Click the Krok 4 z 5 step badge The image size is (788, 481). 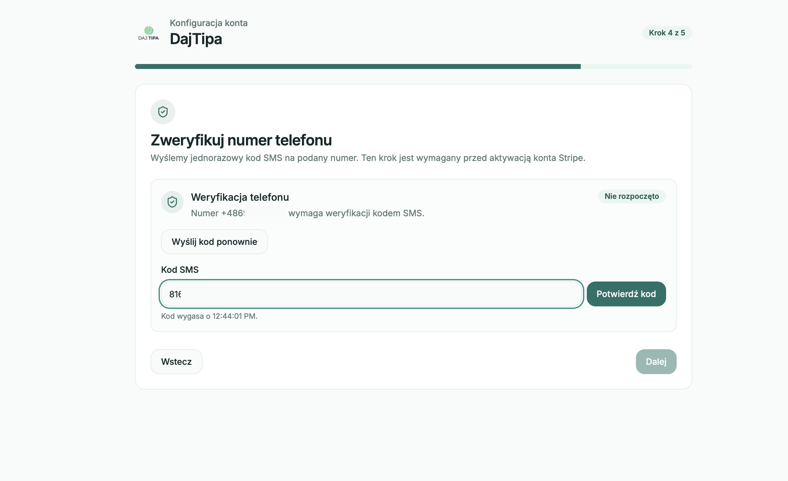pyautogui.click(x=667, y=33)
